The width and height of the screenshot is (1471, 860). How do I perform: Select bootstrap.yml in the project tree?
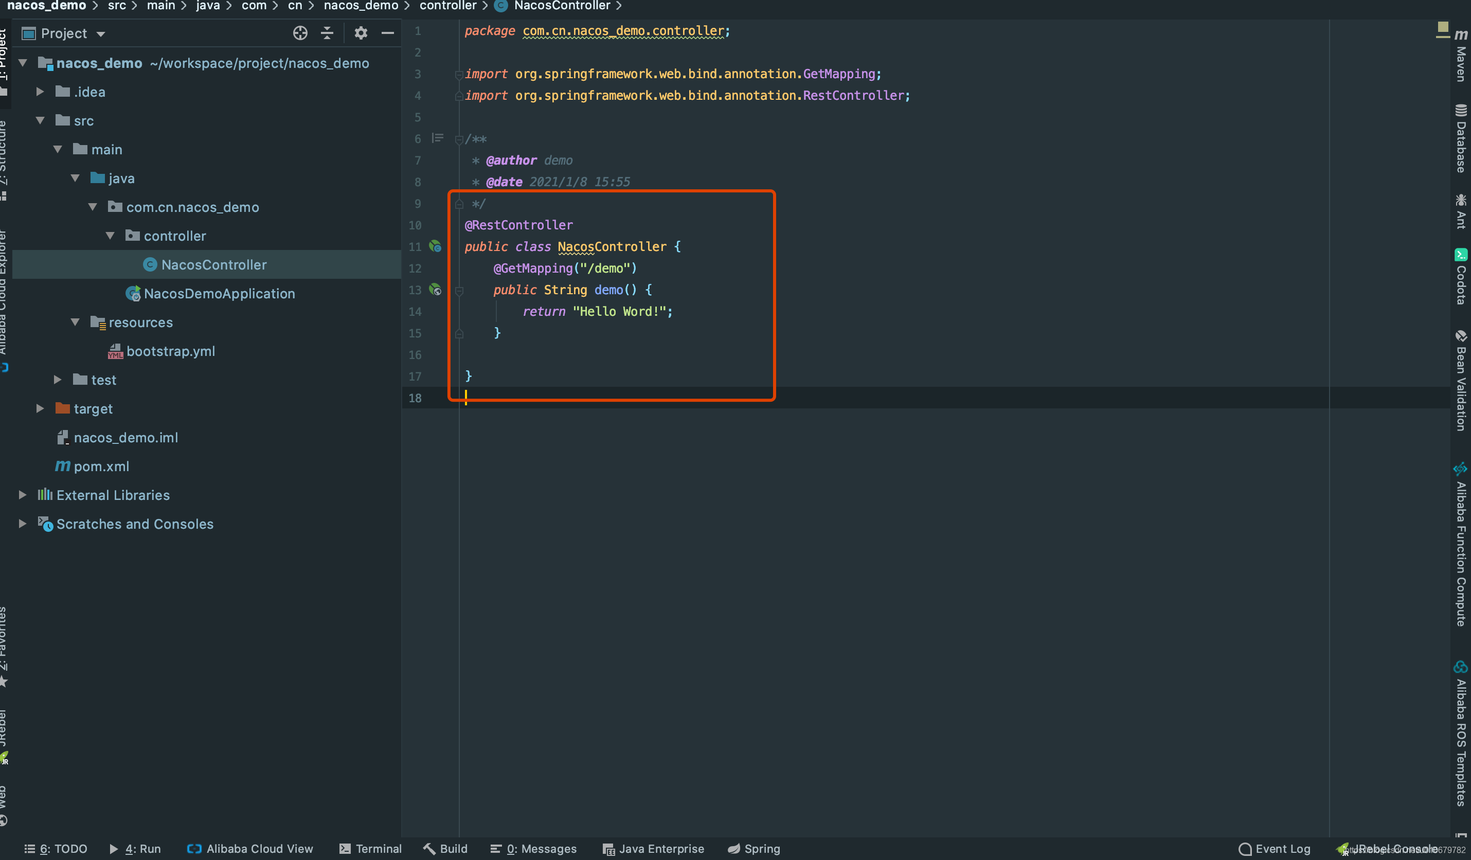coord(170,351)
